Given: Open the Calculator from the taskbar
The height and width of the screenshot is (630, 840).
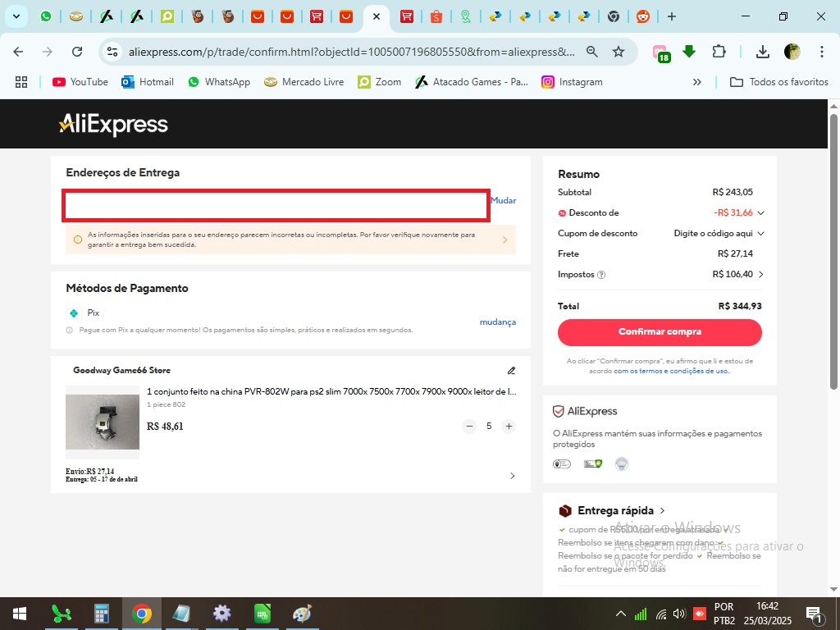Looking at the screenshot, I should (101, 614).
